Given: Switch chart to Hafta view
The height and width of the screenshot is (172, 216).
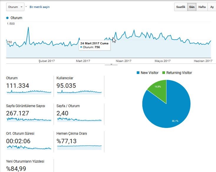Looking at the screenshot, I should (202, 7).
